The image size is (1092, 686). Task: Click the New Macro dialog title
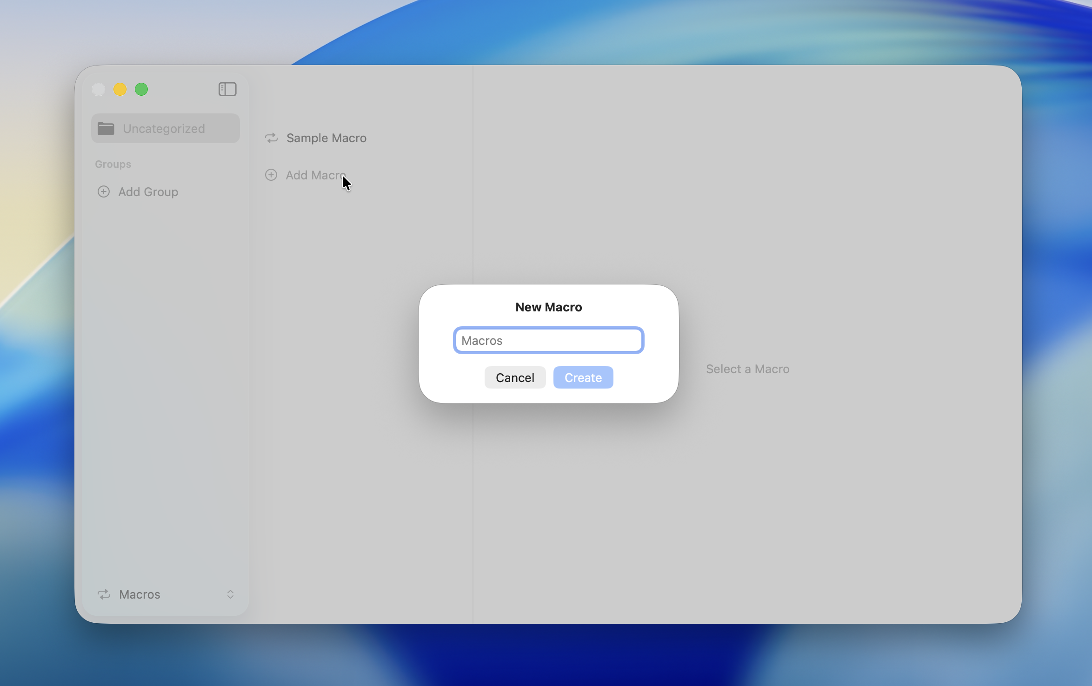click(x=548, y=306)
